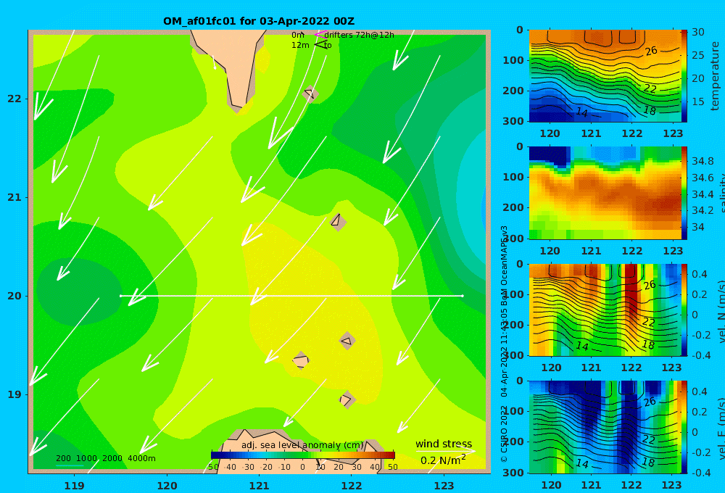
Task: Click the vel. E color bar
Action: pyautogui.click(x=684, y=427)
